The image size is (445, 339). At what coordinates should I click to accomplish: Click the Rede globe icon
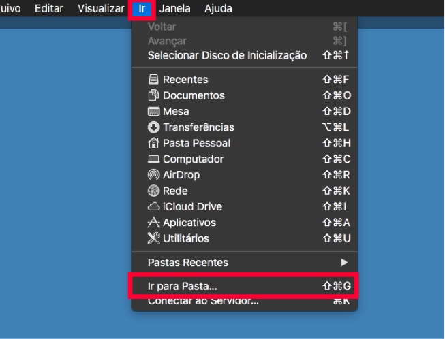[x=153, y=191]
